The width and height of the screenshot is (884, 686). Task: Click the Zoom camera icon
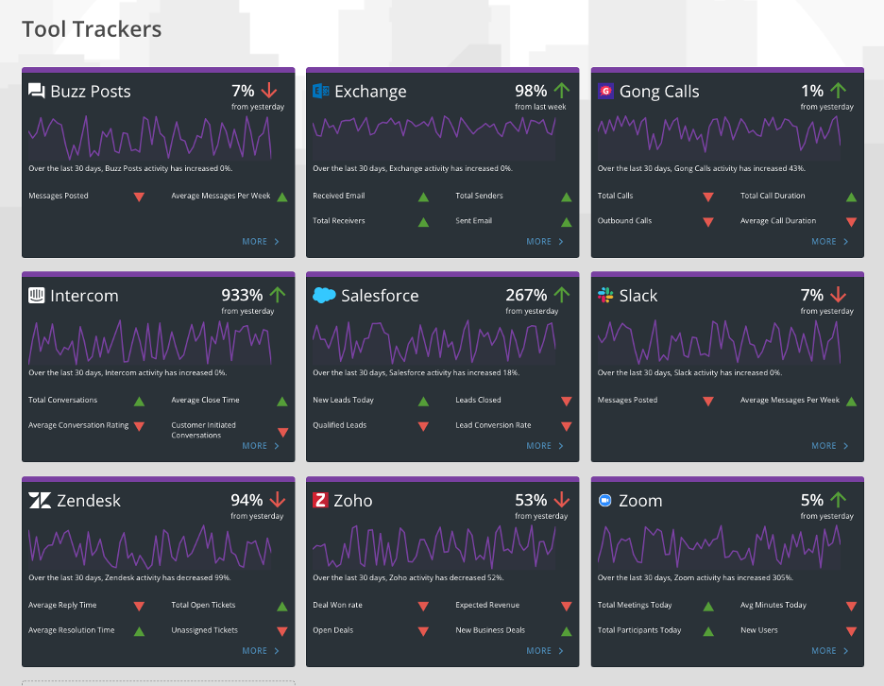(605, 500)
